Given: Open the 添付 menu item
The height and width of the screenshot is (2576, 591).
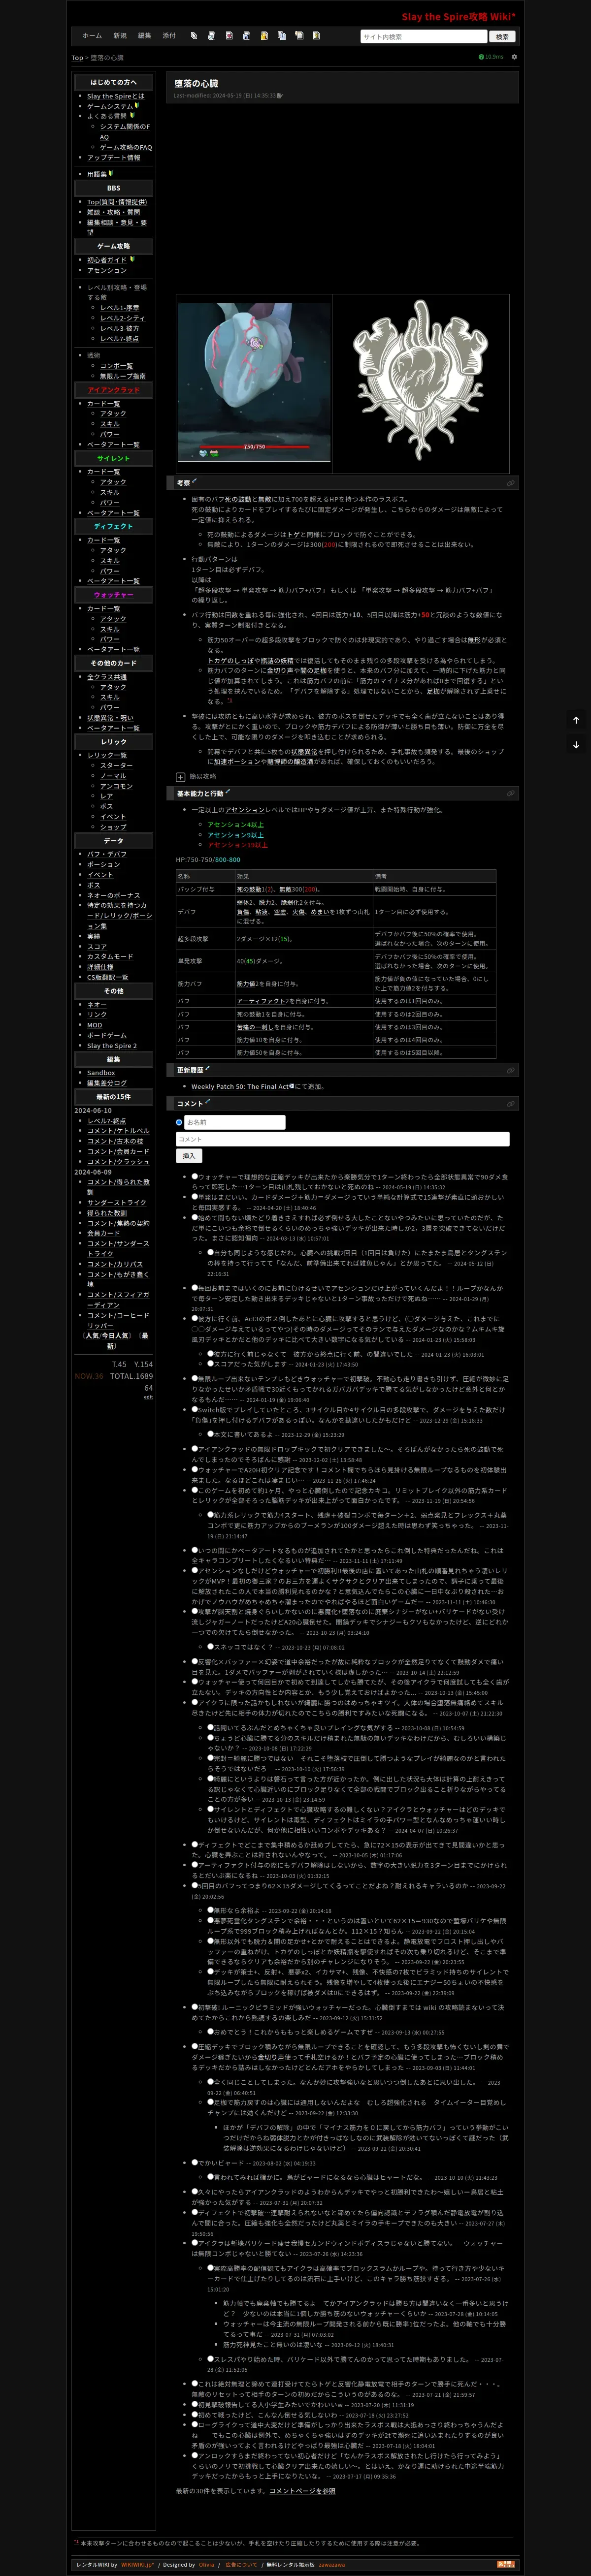Looking at the screenshot, I should tap(169, 36).
